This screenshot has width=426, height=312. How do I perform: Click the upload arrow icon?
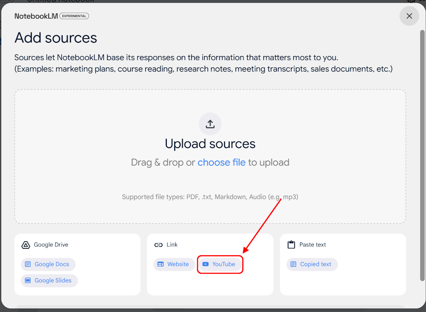210,124
